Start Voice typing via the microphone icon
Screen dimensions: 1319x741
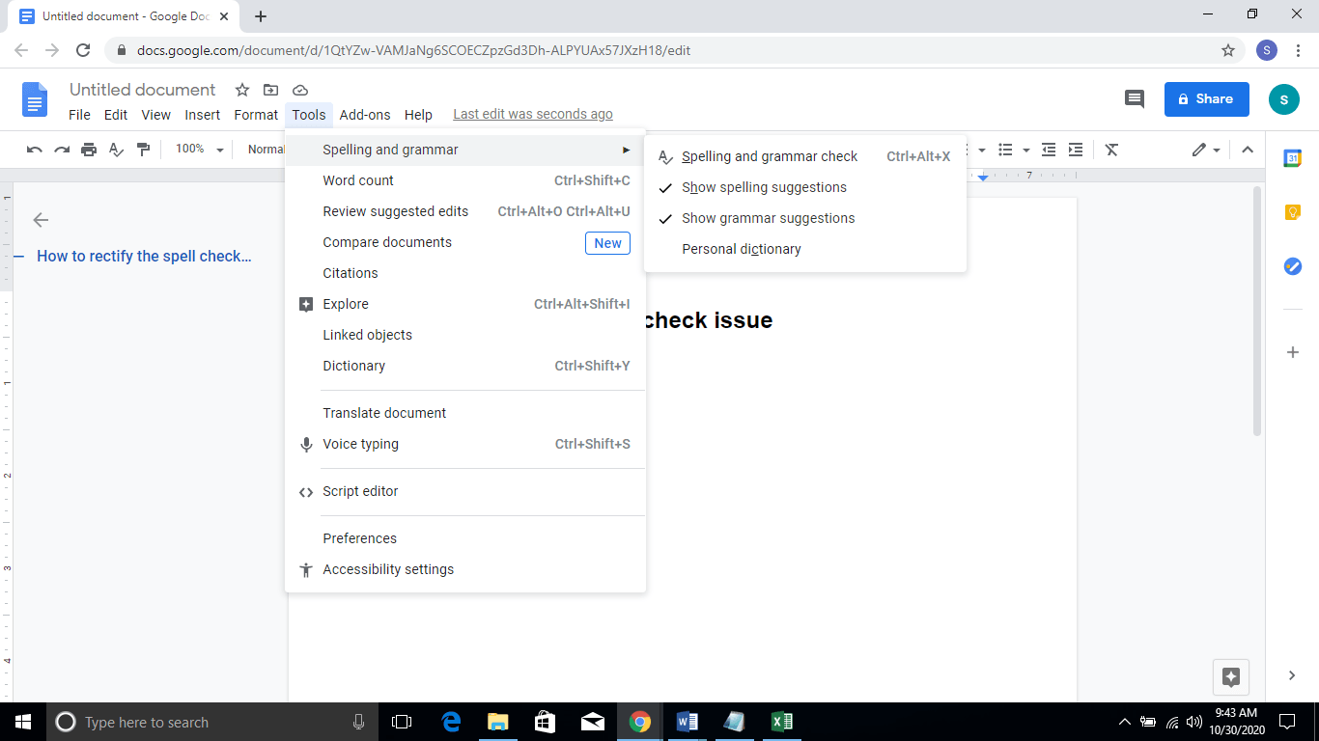tap(306, 444)
